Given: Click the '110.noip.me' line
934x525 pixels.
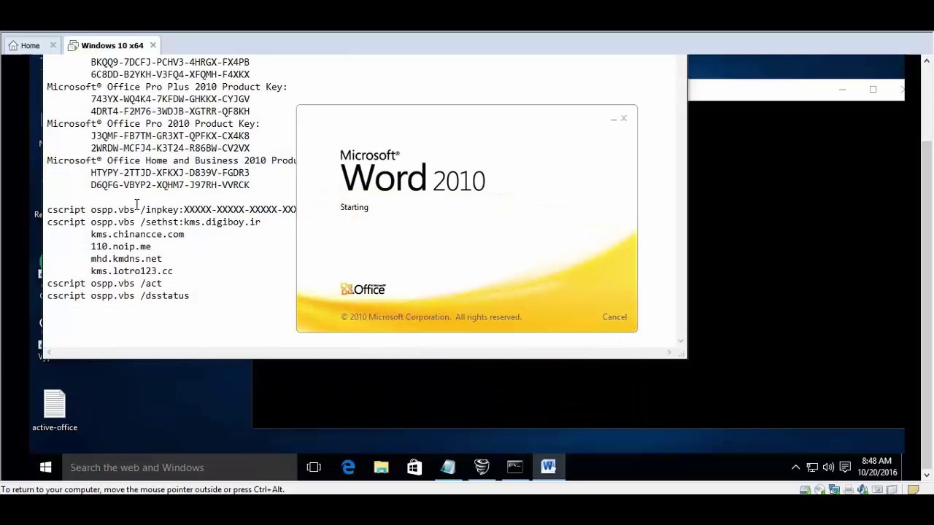Looking at the screenshot, I should click(120, 246).
